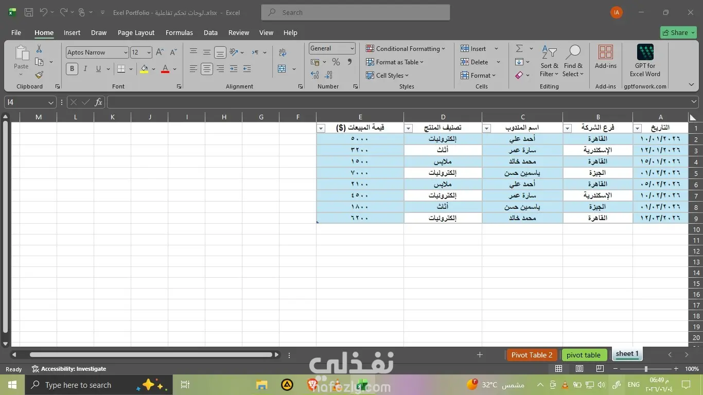Click the Fill down arrow icon

click(x=519, y=62)
